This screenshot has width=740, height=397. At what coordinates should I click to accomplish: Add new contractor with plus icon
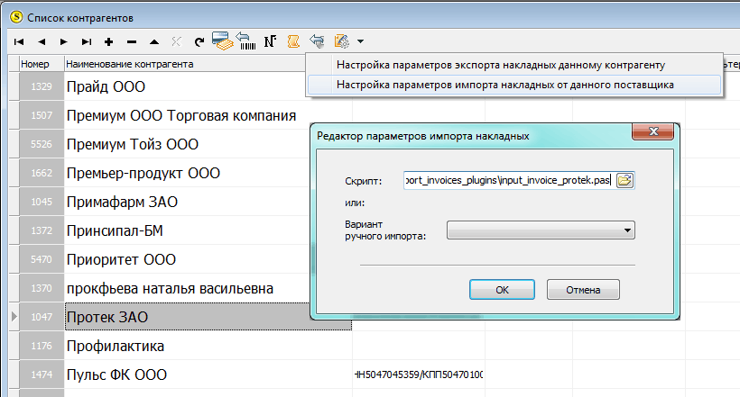109,42
